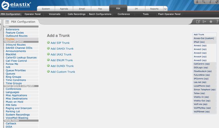
Task: Click the green plus icon beside Add SIP Trunk
Action: [x=48, y=42]
